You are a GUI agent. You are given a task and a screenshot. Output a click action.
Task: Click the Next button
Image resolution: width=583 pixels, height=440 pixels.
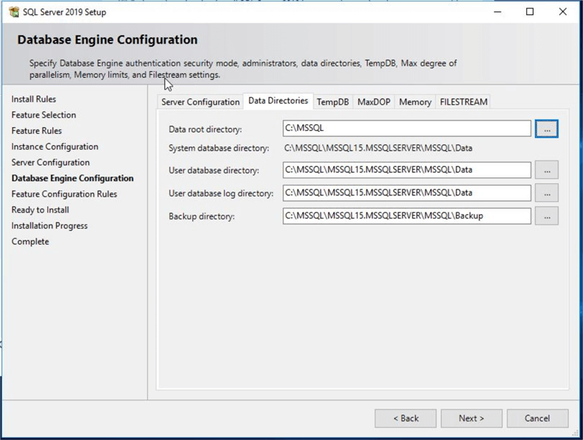tap(471, 418)
